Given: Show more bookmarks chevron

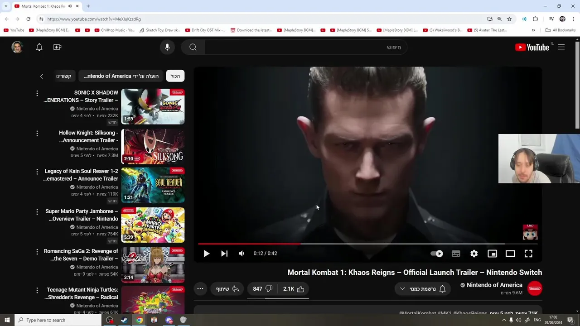Looking at the screenshot, I should [x=533, y=30].
